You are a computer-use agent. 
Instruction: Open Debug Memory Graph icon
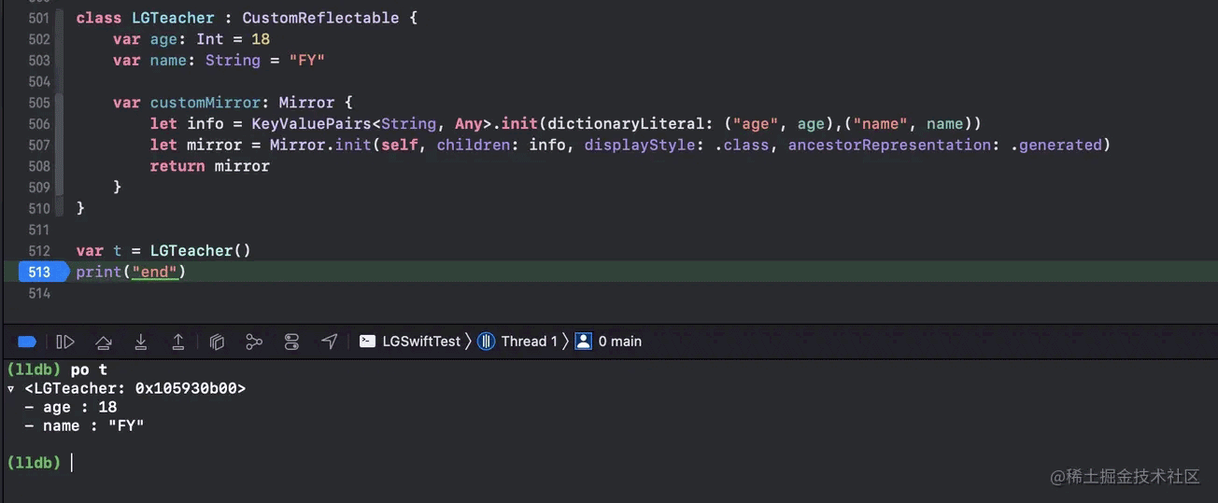(254, 342)
